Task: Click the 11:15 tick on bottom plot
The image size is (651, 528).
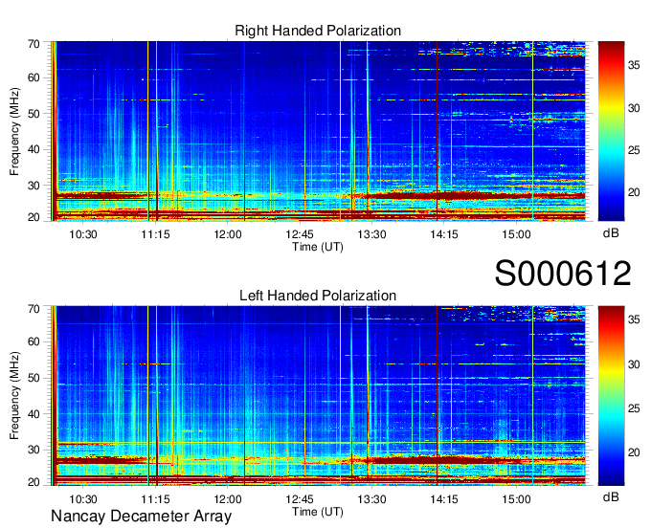Action: (x=155, y=499)
